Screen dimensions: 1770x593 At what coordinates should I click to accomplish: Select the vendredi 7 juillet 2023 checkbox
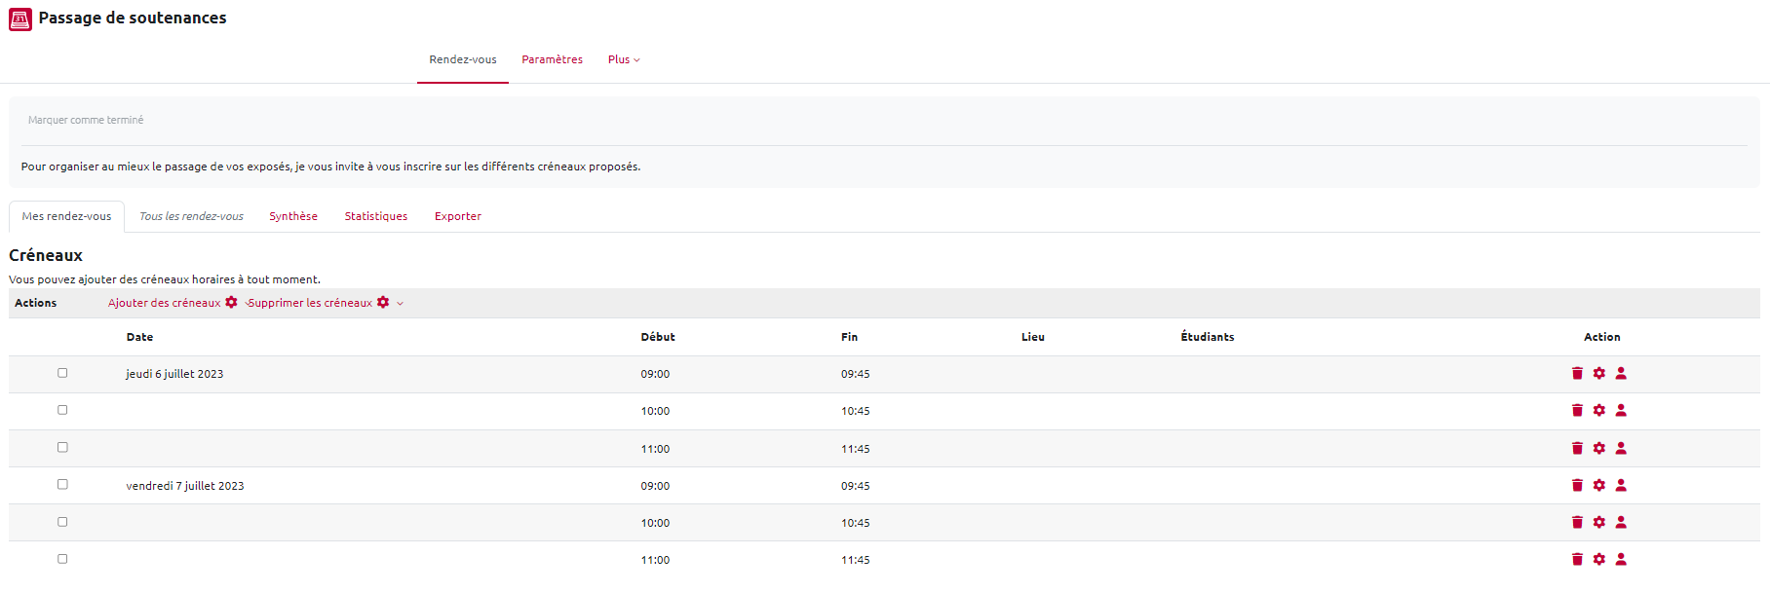(62, 484)
